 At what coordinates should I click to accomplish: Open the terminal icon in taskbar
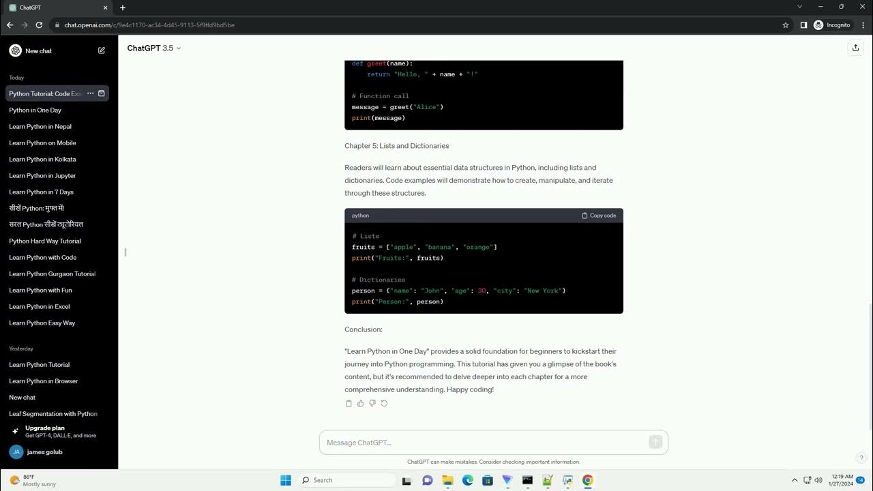[527, 480]
